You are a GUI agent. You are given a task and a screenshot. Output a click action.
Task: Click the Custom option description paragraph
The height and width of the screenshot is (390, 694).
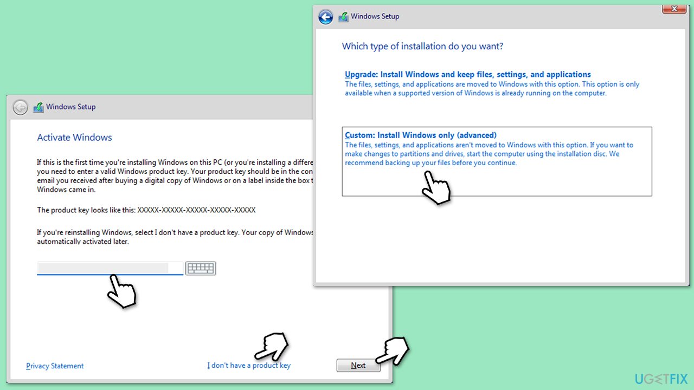pyautogui.click(x=489, y=154)
